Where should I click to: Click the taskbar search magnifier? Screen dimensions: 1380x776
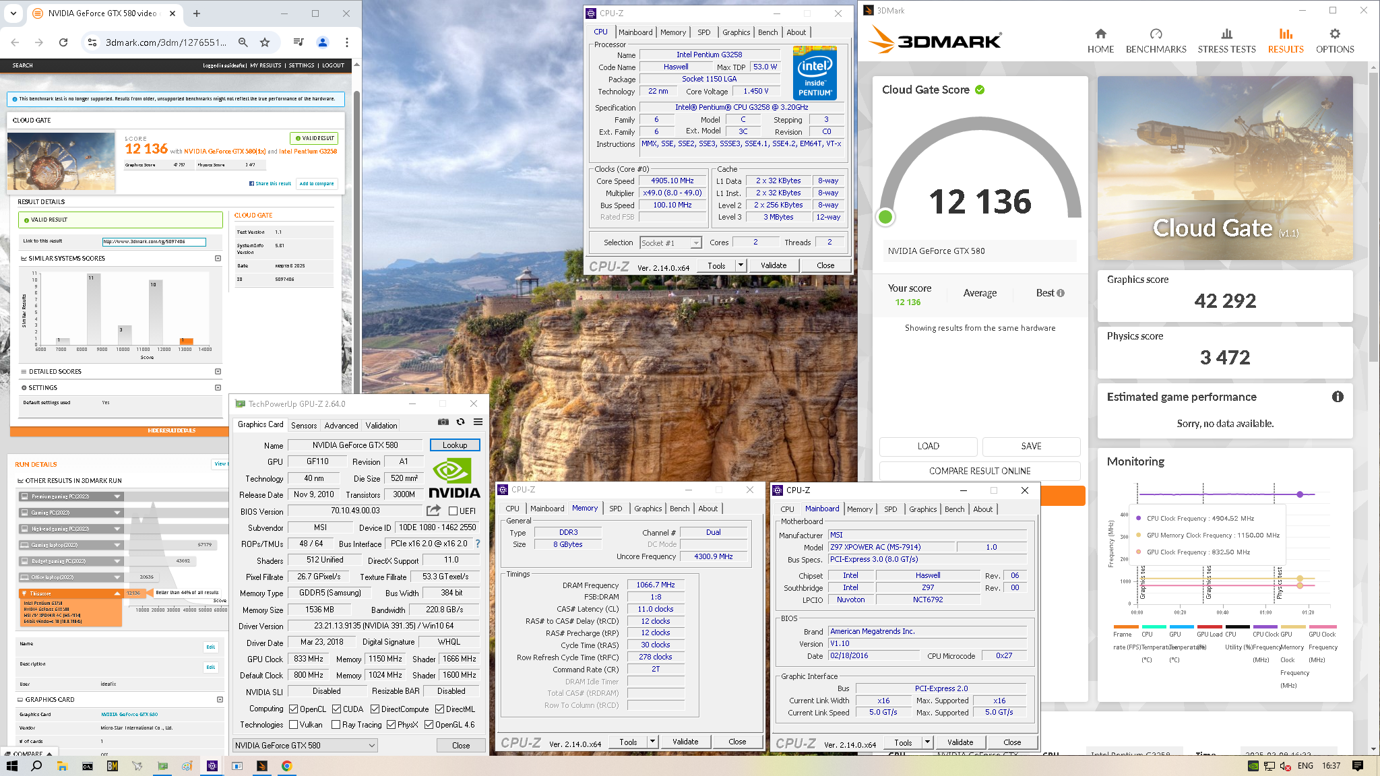[36, 766]
